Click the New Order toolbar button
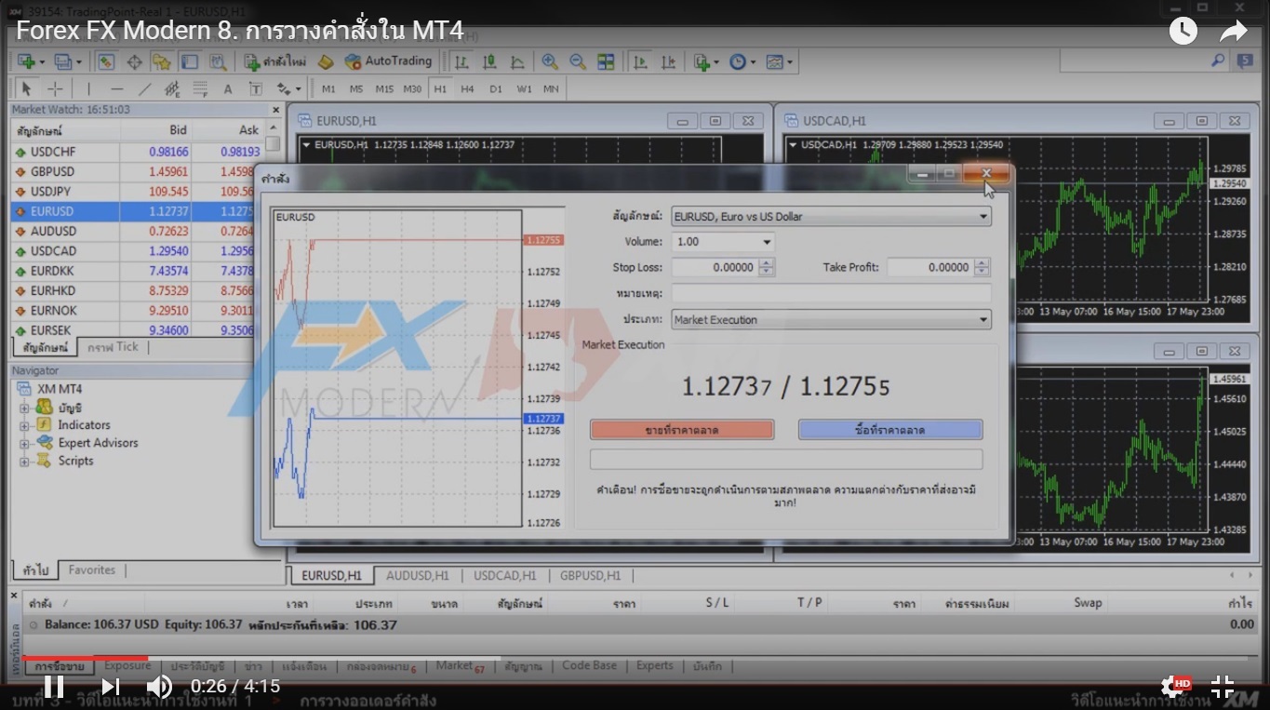 (275, 61)
